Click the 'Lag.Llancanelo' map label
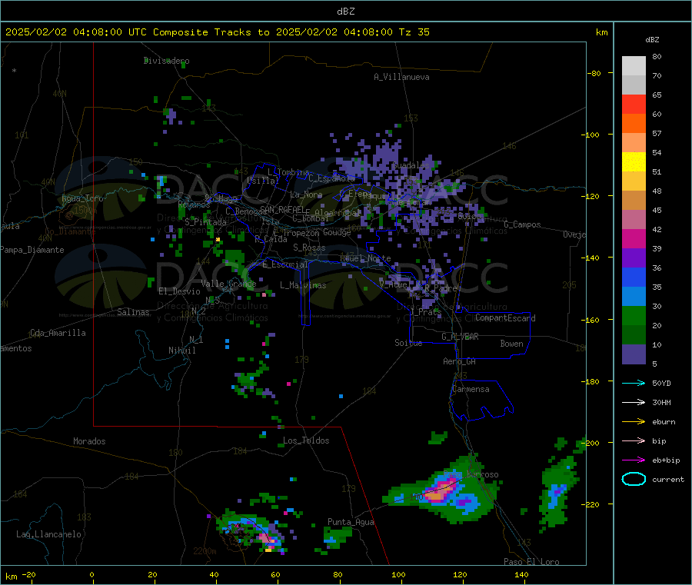Image resolution: width=692 pixels, height=585 pixels. click(48, 534)
